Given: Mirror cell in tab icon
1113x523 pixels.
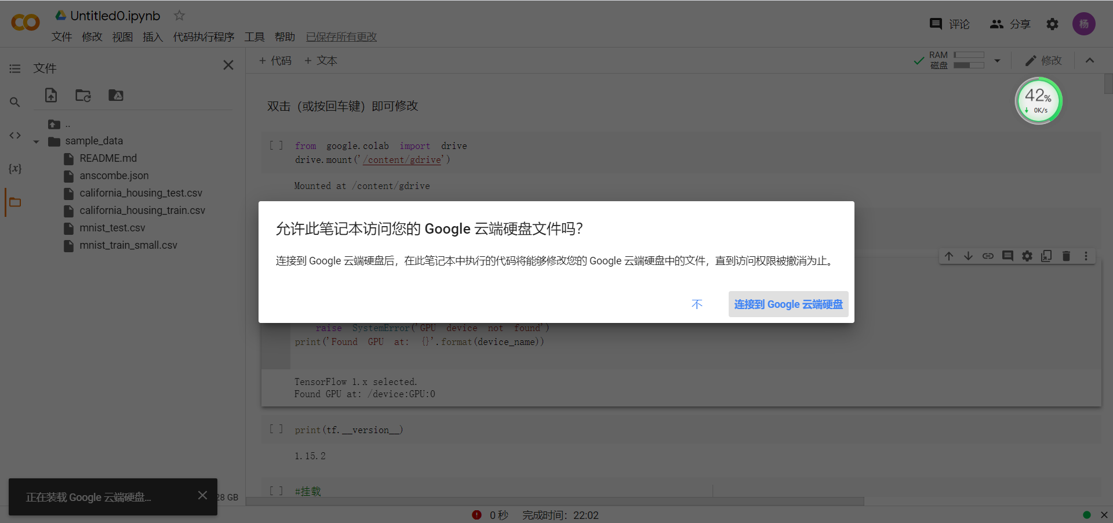Looking at the screenshot, I should point(1046,256).
